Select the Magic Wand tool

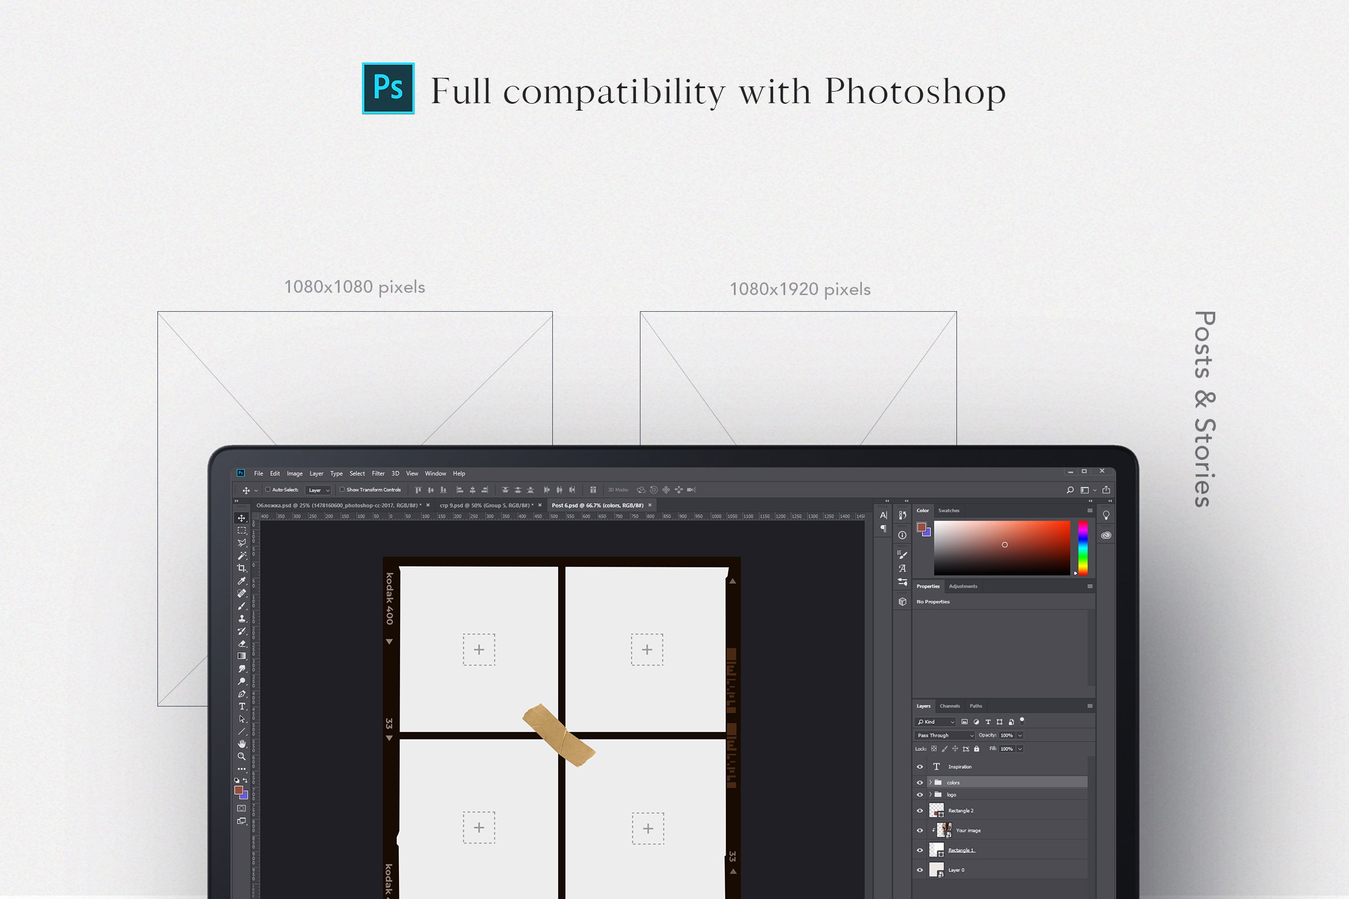coord(242,556)
